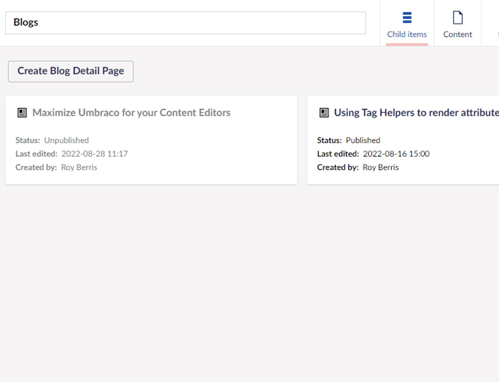
Task: Click the Published status on the second card
Action: pos(363,140)
